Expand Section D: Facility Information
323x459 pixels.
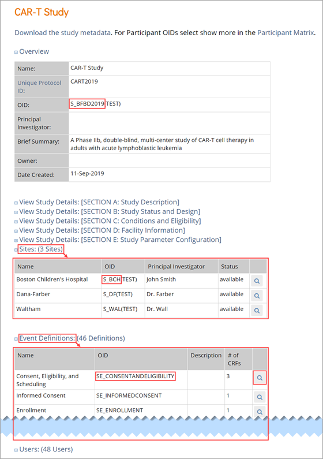(100, 230)
